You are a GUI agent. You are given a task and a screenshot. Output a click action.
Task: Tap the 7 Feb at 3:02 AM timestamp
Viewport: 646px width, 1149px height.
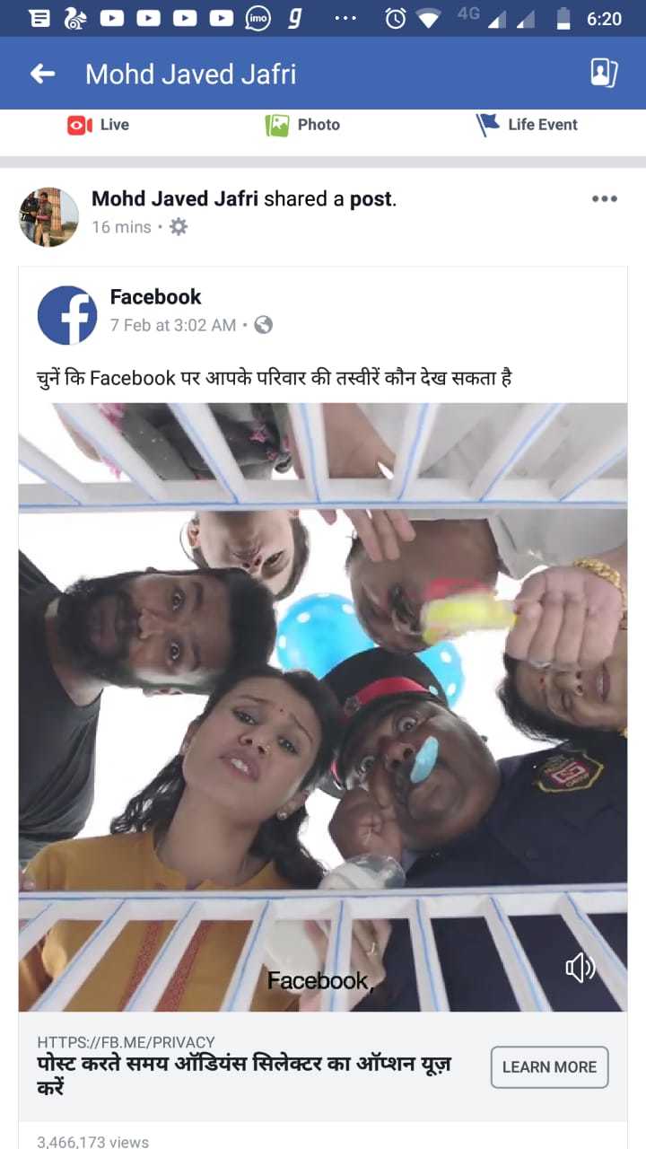(x=173, y=325)
